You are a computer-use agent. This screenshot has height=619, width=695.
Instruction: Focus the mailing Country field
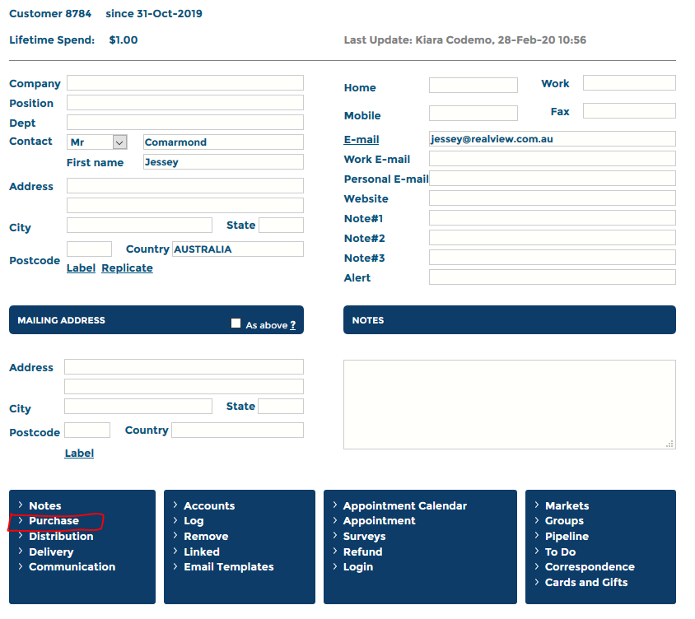[x=238, y=431]
